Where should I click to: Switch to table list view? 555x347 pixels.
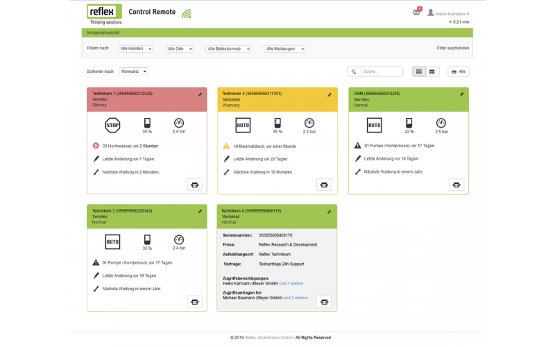click(432, 71)
